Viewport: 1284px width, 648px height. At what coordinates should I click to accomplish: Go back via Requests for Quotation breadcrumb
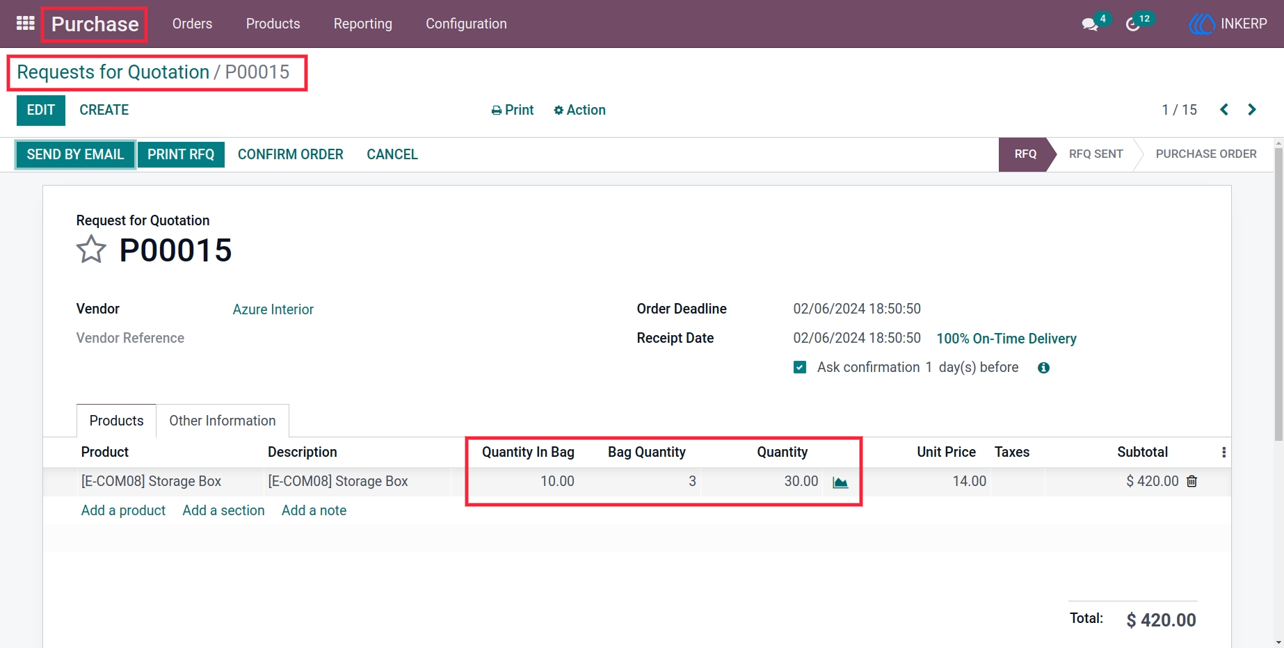(x=113, y=72)
